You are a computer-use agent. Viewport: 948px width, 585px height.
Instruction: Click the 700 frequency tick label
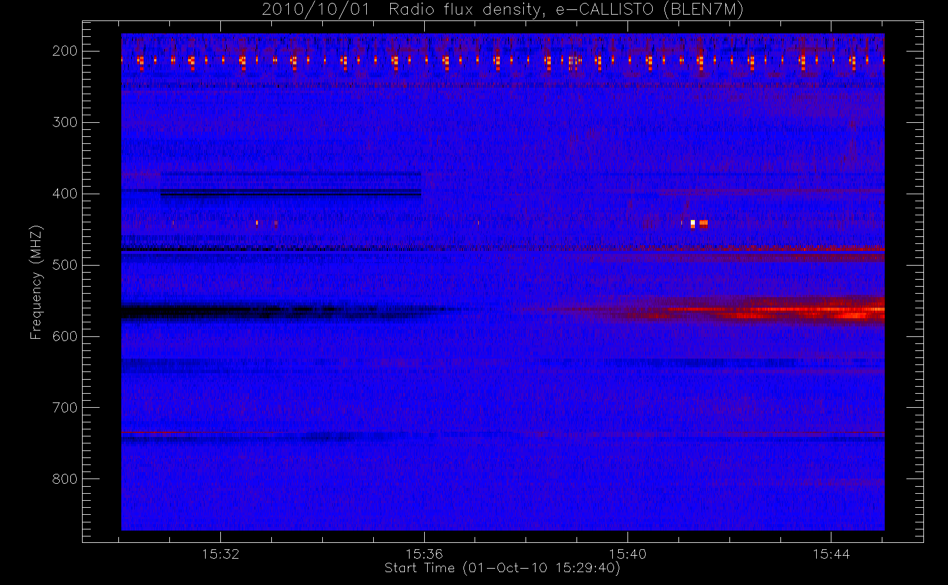[65, 408]
